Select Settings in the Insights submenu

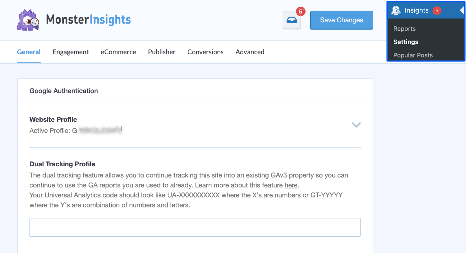pos(406,42)
